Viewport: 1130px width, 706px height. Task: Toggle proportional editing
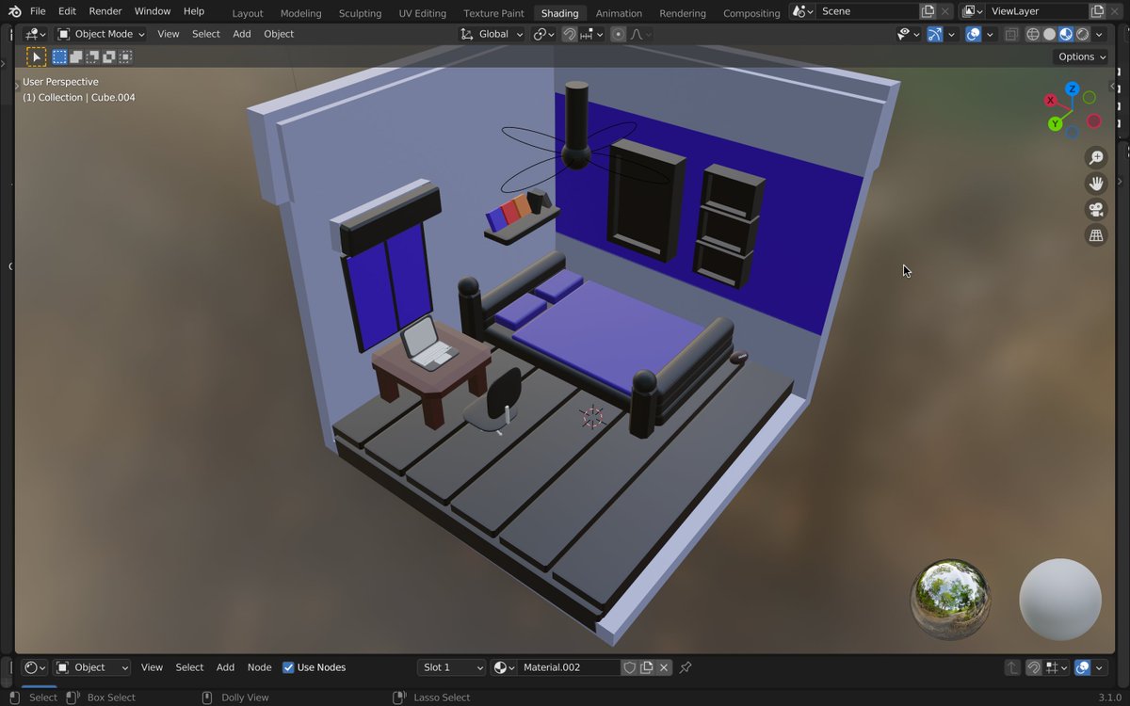point(618,34)
